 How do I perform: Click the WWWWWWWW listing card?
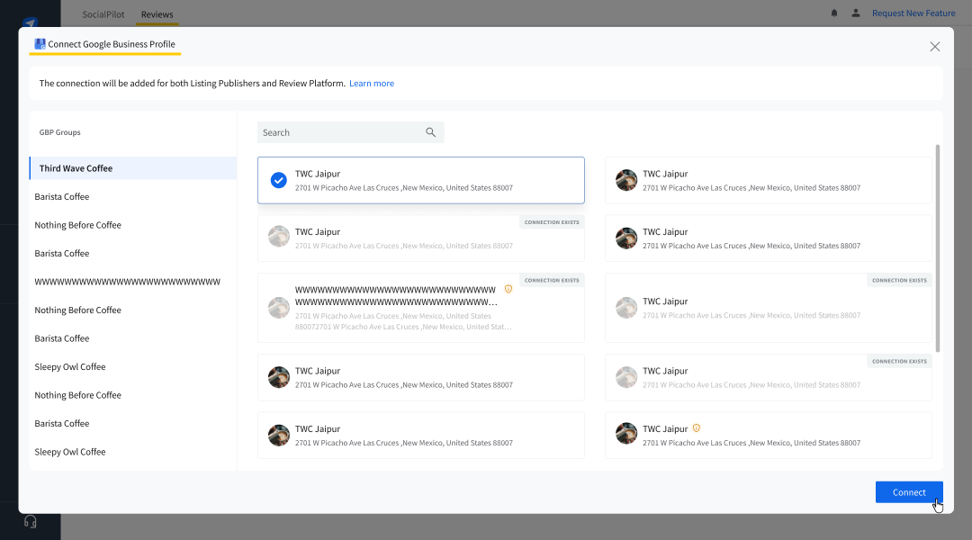pyautogui.click(x=421, y=308)
